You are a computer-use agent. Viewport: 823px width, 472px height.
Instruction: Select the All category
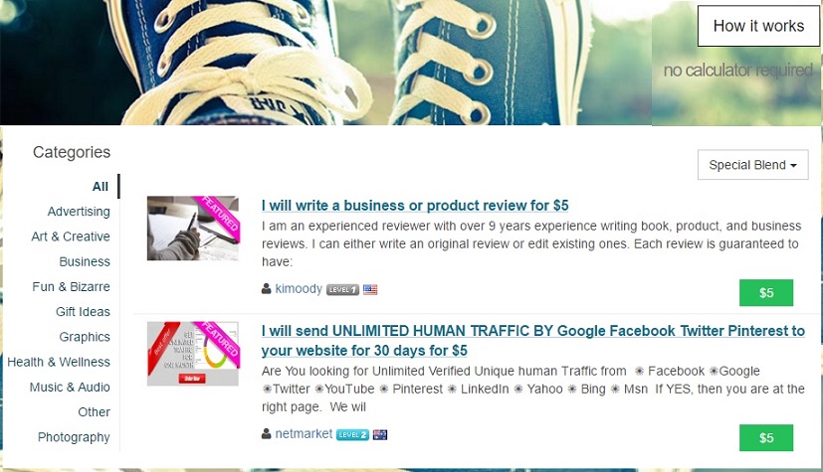tap(101, 187)
